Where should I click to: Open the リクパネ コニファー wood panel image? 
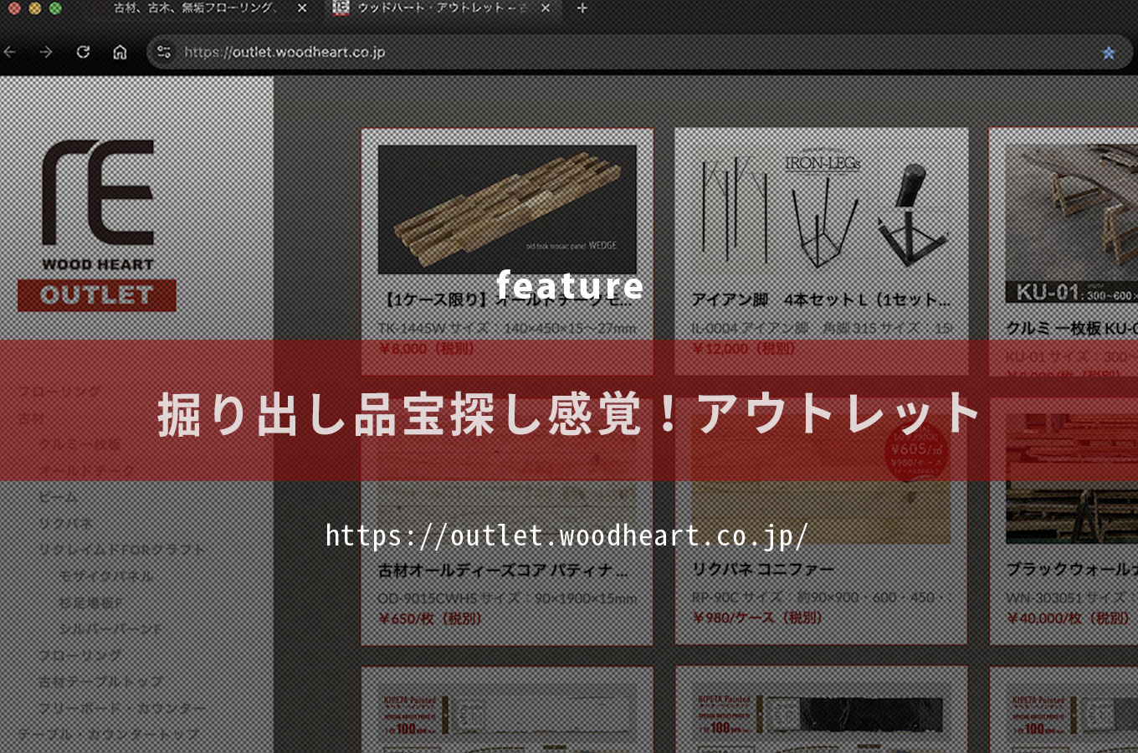822,479
